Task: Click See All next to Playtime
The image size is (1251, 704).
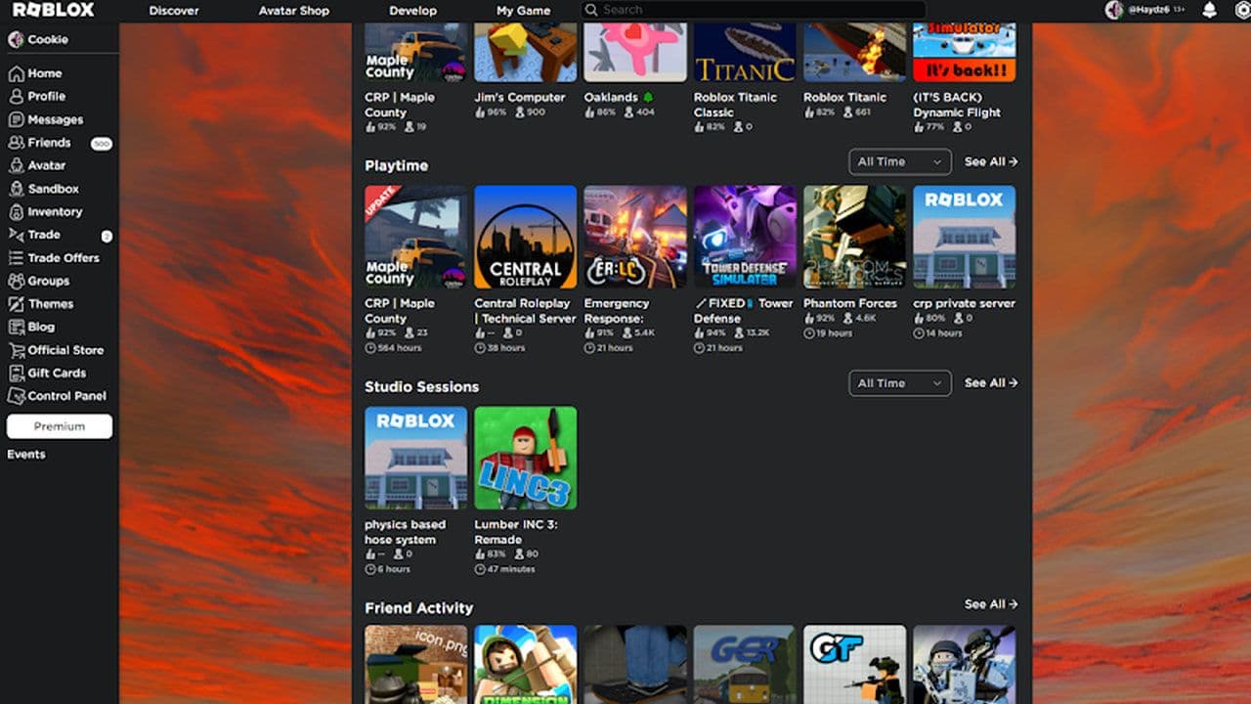Action: [990, 161]
